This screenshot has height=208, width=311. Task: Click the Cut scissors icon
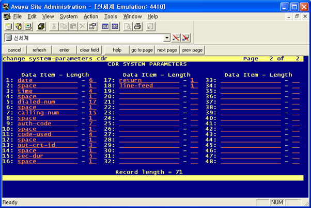pos(54,26)
